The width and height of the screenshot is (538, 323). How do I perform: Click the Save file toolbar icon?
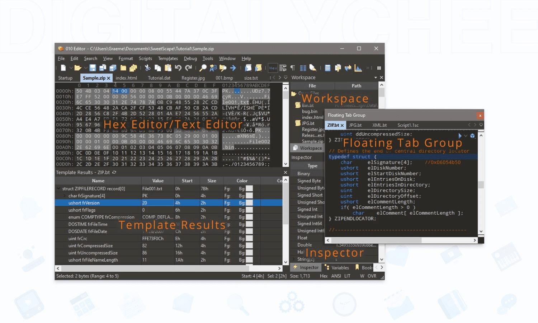pos(93,68)
